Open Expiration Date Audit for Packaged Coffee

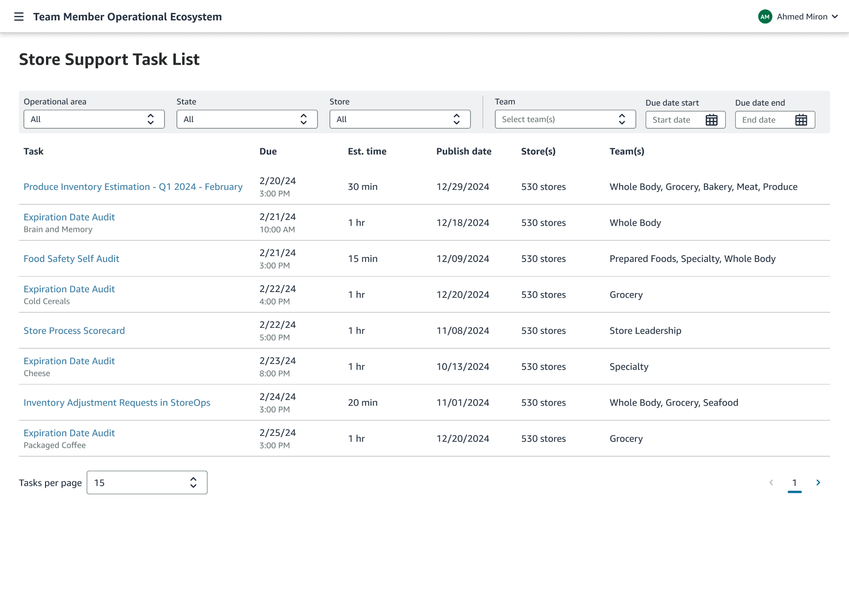pos(69,433)
